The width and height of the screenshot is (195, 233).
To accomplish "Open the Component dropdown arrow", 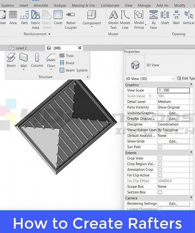I will point(92,27).
